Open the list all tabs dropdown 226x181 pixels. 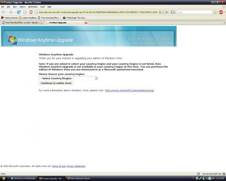(224, 23)
